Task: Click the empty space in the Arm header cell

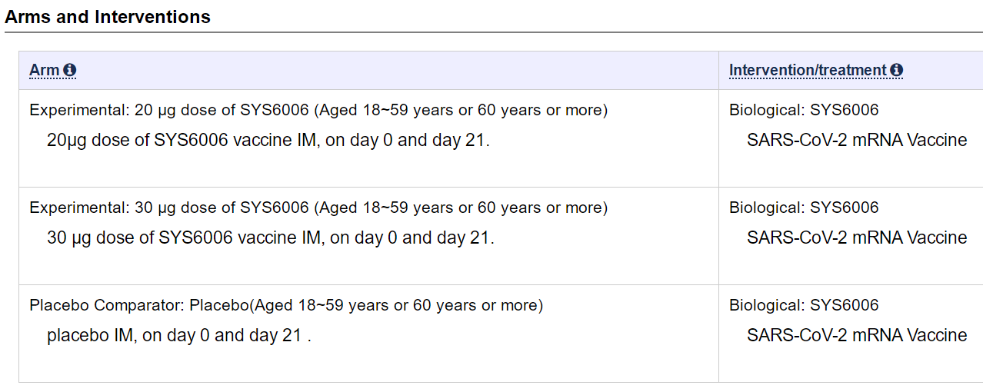Action: 385,71
